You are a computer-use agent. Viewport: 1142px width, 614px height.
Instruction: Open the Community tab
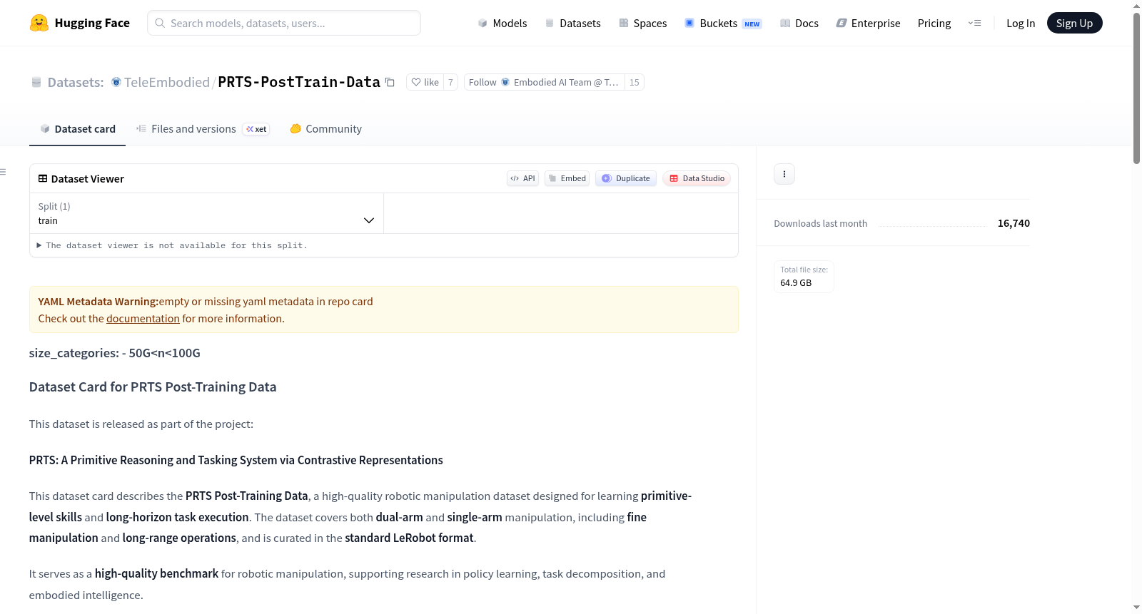coord(326,129)
